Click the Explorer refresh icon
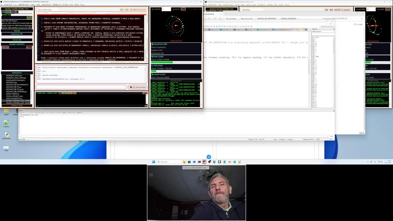The height and width of the screenshot is (221, 393). pyautogui.click(x=215, y=18)
